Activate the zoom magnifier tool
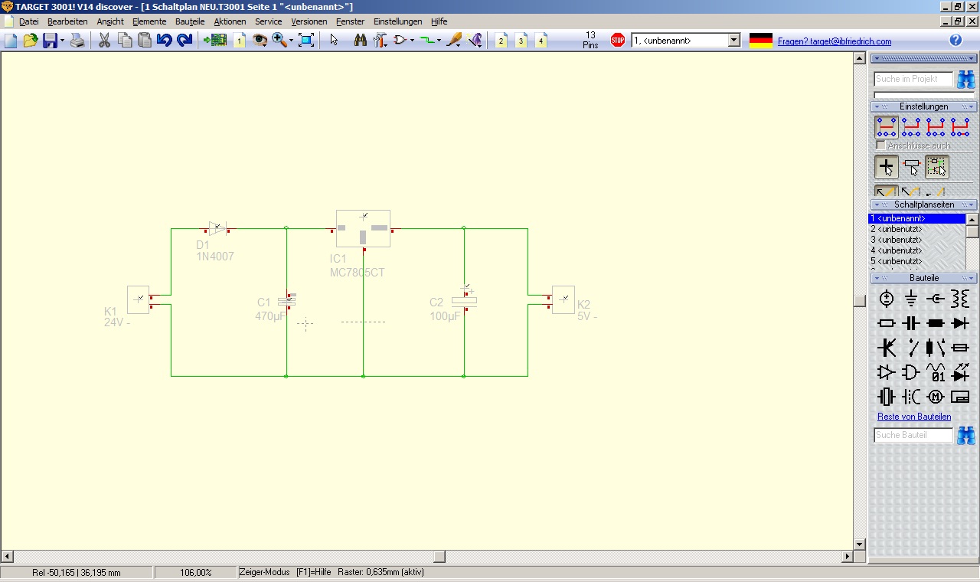Screen dimensions: 980x582 tap(279, 41)
